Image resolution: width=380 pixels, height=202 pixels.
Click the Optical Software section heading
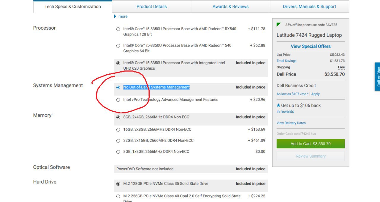51,167
